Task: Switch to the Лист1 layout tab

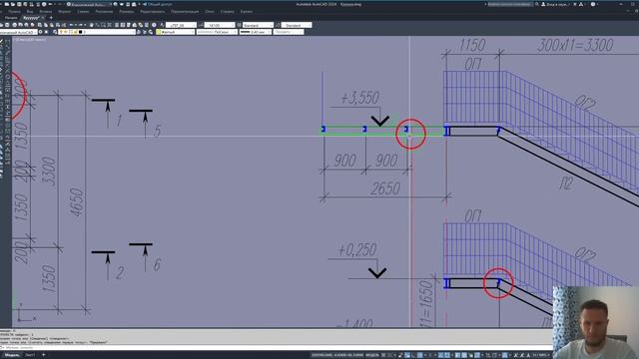Action: (30, 355)
